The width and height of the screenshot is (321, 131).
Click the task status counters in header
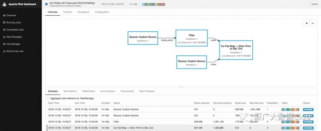point(153,4)
